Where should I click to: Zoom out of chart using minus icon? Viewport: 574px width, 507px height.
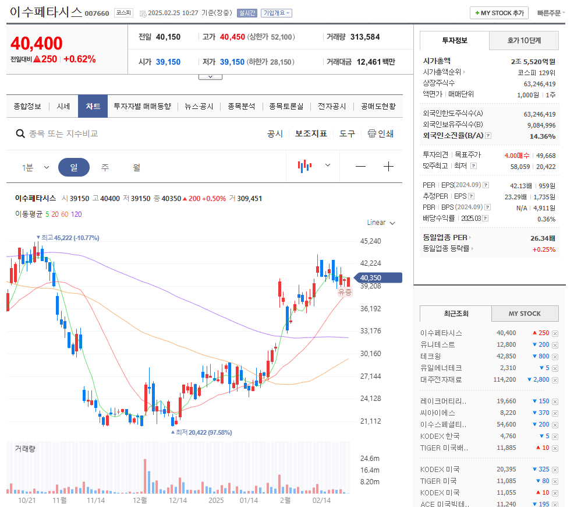click(360, 167)
